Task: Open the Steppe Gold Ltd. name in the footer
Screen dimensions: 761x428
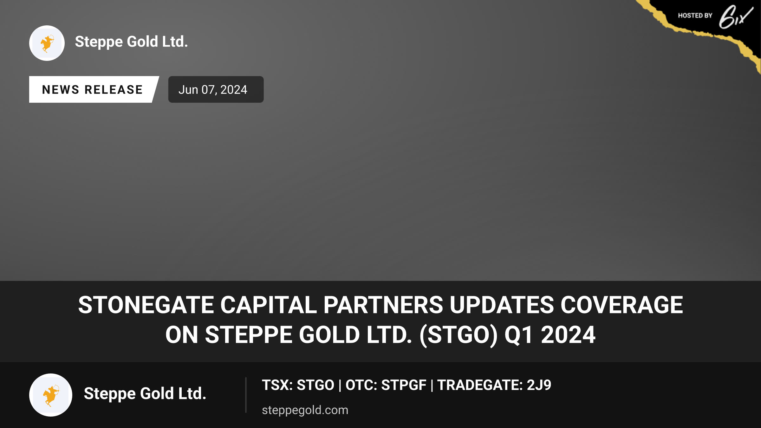Action: 145,394
